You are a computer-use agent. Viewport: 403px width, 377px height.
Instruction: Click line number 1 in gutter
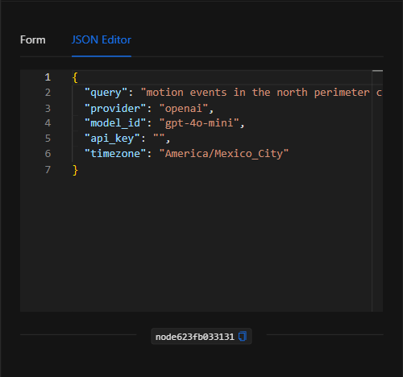coord(48,77)
